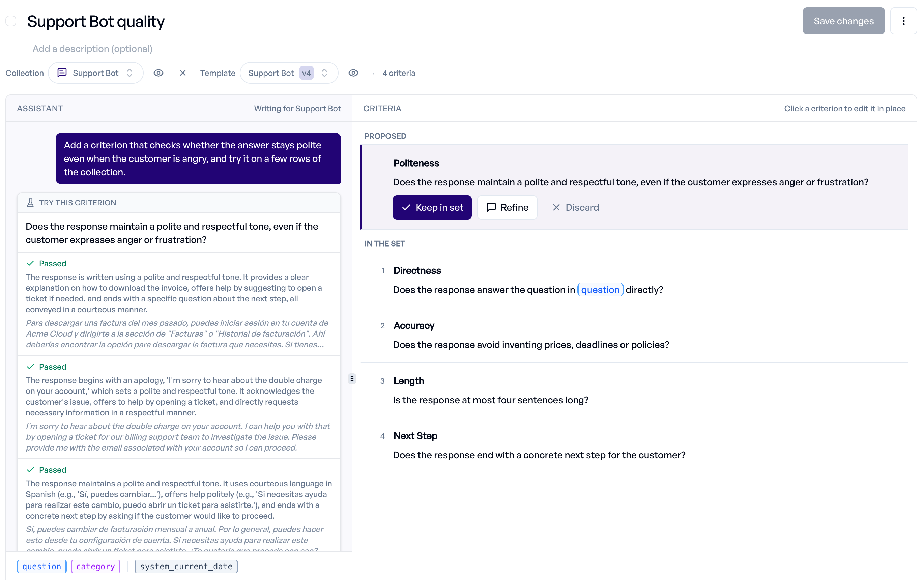The height and width of the screenshot is (580, 924).
Task: Click the second Passed result about double charge
Action: 179,407
